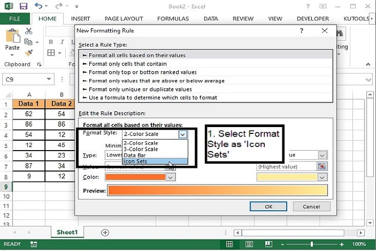Select 'Format only values that are above or below average'
Viewport: 376px width, 251px height.
tap(206, 81)
